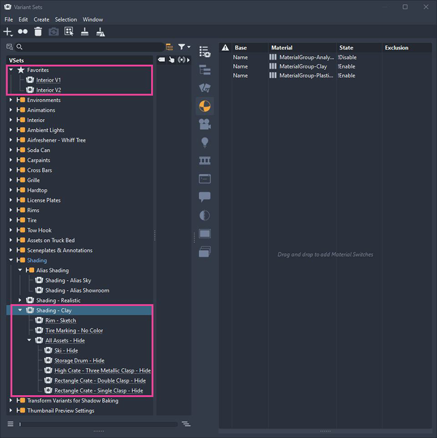Viewport: 437px width, 438px height.
Task: Select the Storage Drum - Hide item
Action: click(x=79, y=360)
